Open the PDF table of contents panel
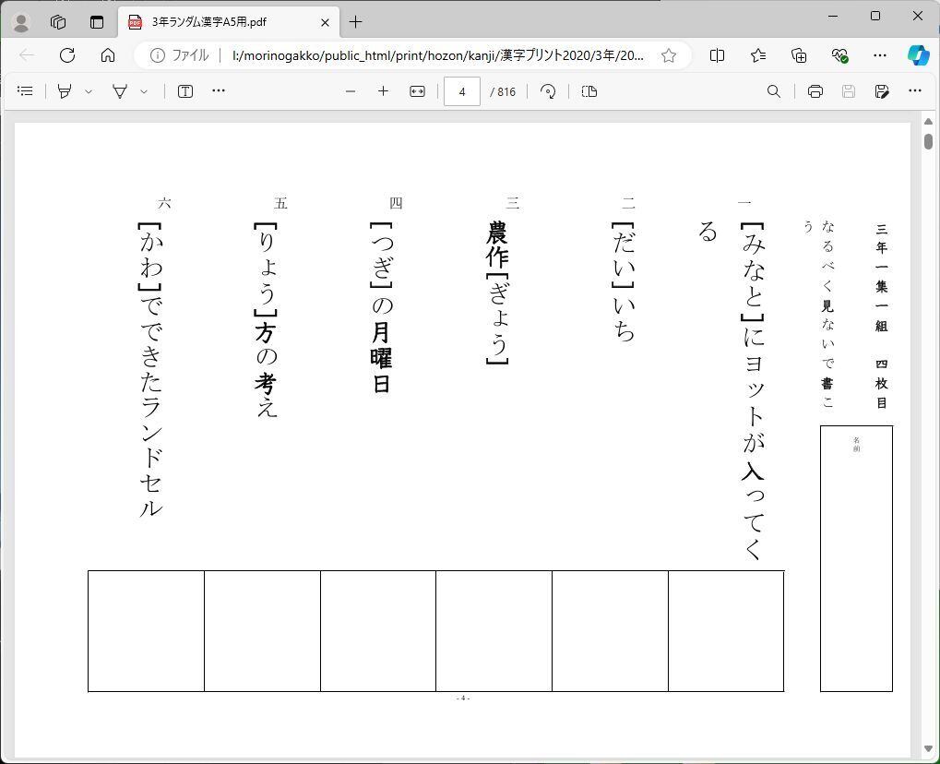The width and height of the screenshot is (940, 764). (26, 91)
